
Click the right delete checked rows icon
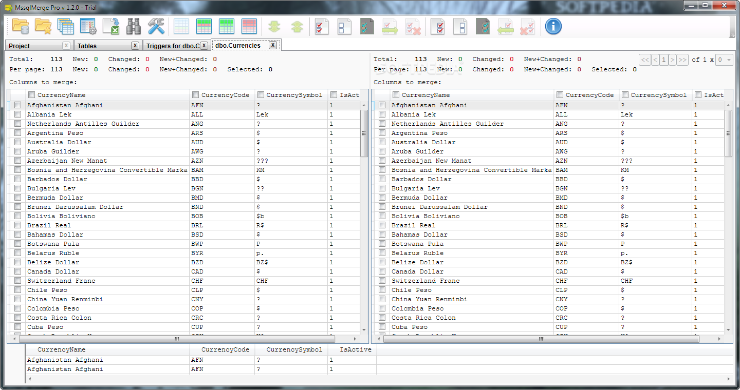point(528,26)
